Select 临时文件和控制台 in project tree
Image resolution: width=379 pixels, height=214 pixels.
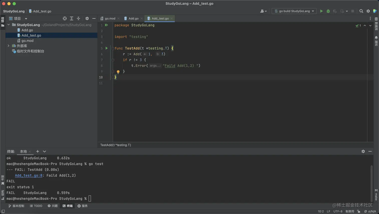click(x=30, y=51)
